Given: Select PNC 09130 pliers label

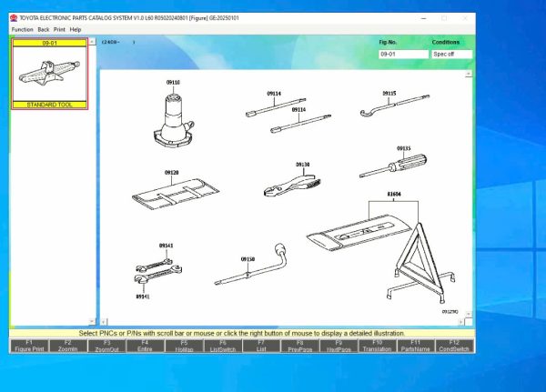Looking at the screenshot, I should tap(303, 165).
